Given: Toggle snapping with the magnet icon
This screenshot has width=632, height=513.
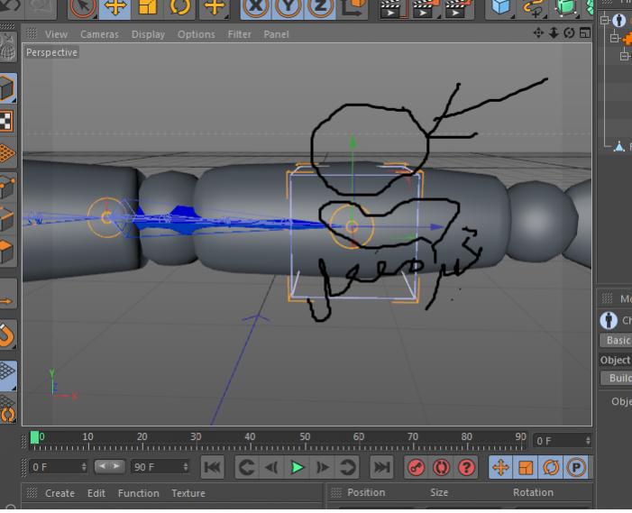Looking at the screenshot, I should click(5, 335).
